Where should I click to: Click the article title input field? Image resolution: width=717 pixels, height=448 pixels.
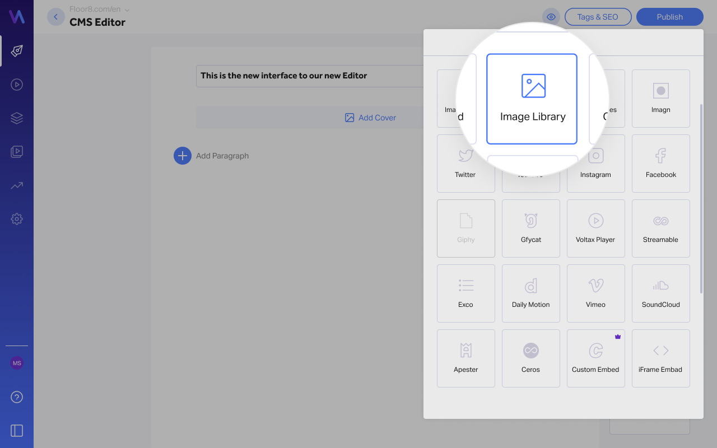(310, 76)
